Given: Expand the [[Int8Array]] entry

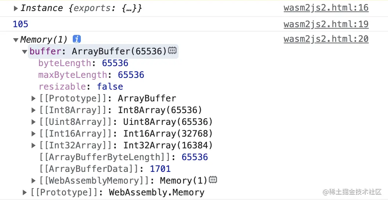Looking at the screenshot, I should [33, 110].
